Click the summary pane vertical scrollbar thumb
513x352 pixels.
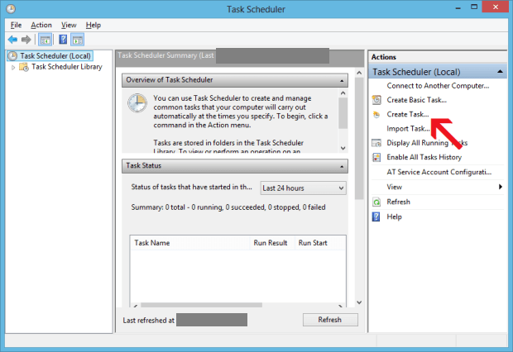(x=359, y=138)
